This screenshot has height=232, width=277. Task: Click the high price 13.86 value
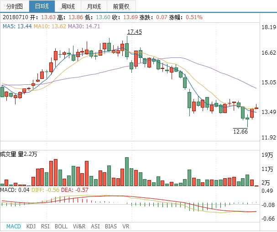[x=76, y=17]
